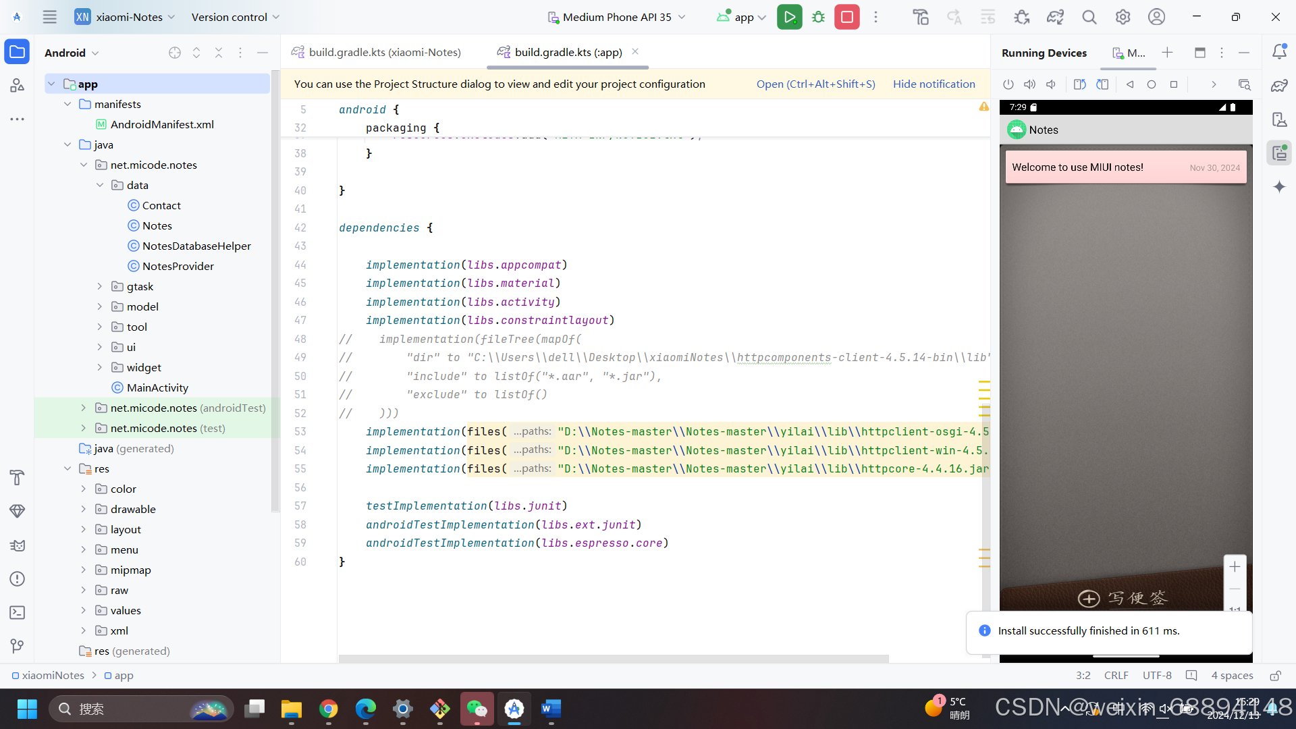Viewport: 1296px width, 729px height.
Task: Click the Hide notification link
Action: coord(934,84)
